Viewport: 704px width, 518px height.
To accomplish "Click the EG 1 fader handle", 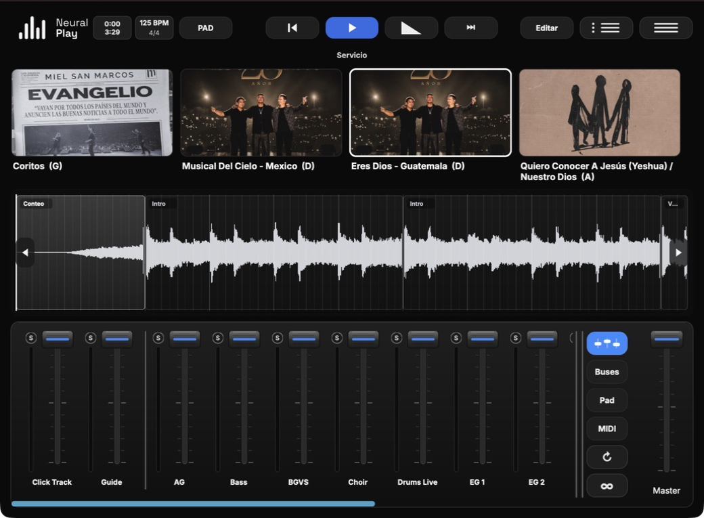I will coord(482,339).
